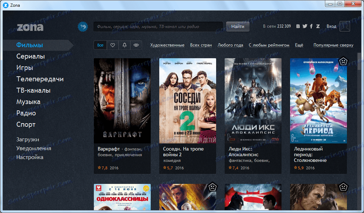Open the Соседи. На тропе войны 2 poster
Viewport: 364px width, 213px height.
tap(188, 101)
